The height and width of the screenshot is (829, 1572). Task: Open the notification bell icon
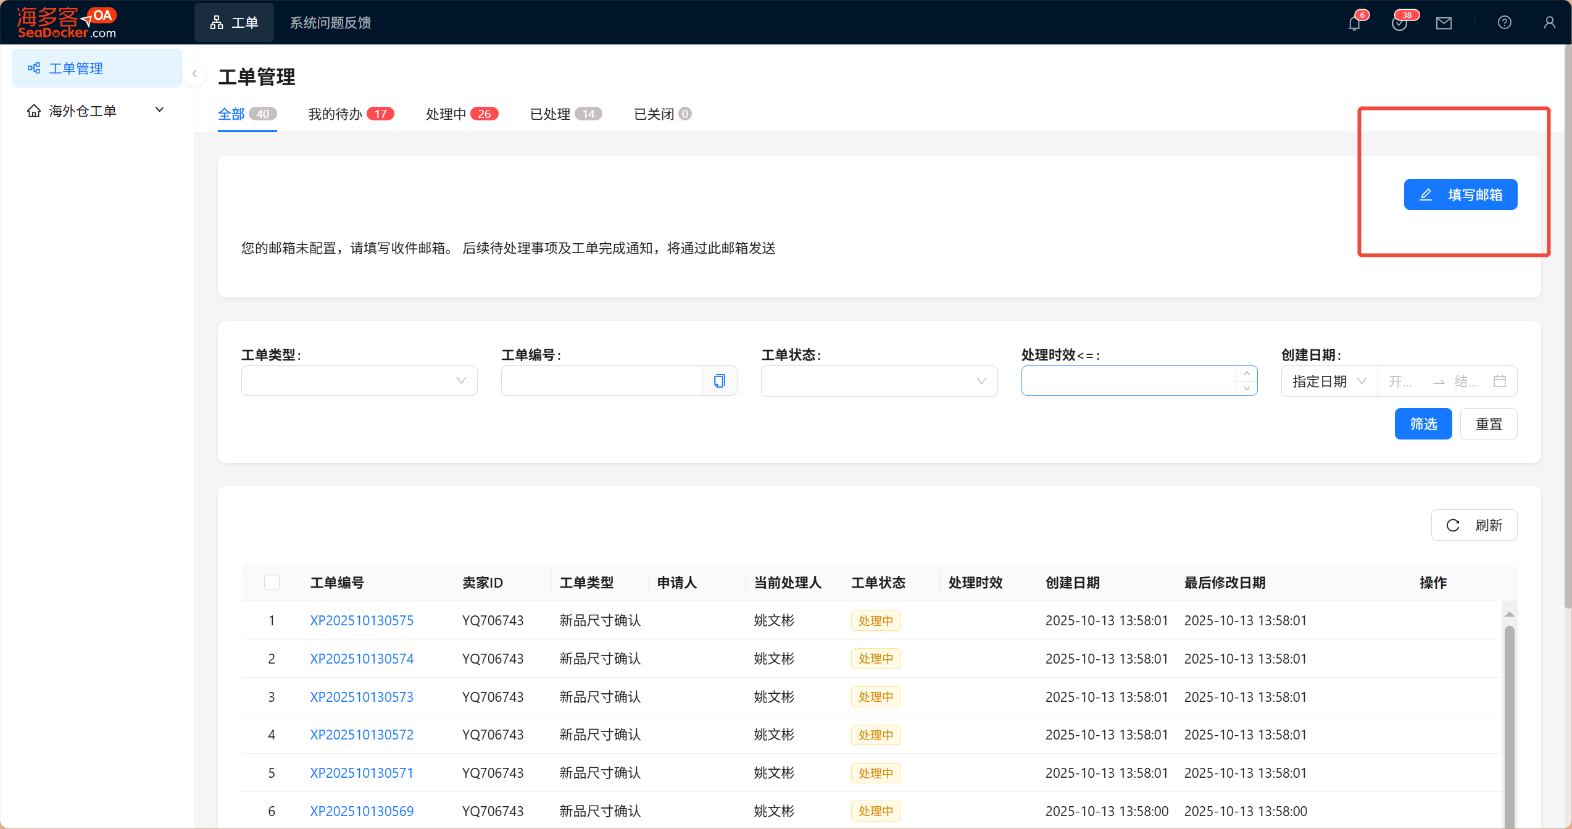pos(1354,23)
